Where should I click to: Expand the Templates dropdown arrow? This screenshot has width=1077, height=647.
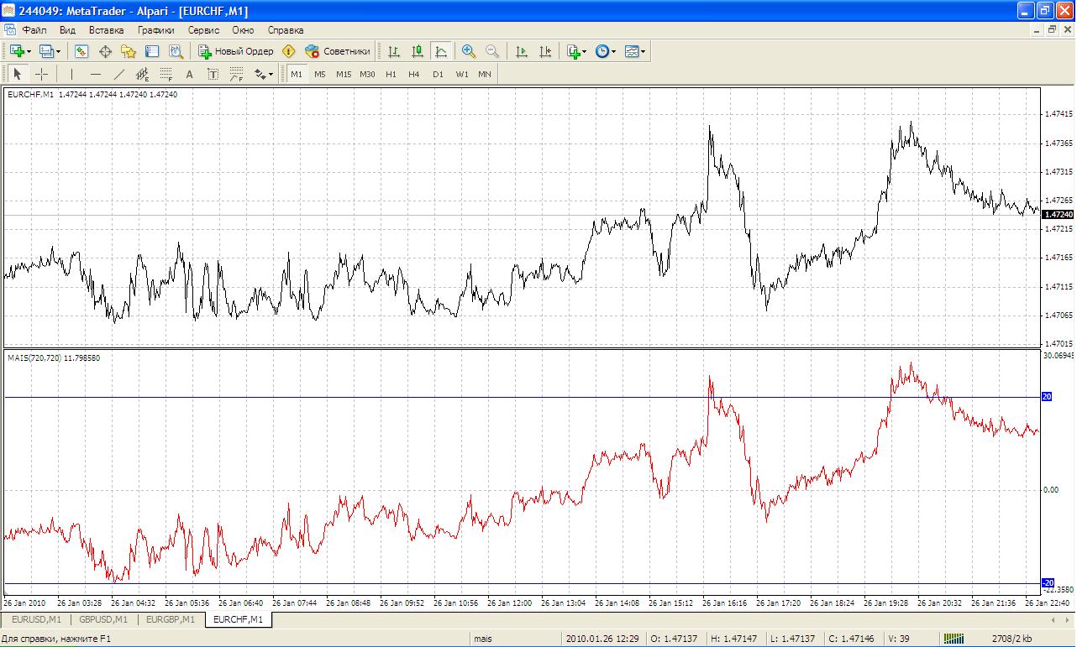point(644,51)
